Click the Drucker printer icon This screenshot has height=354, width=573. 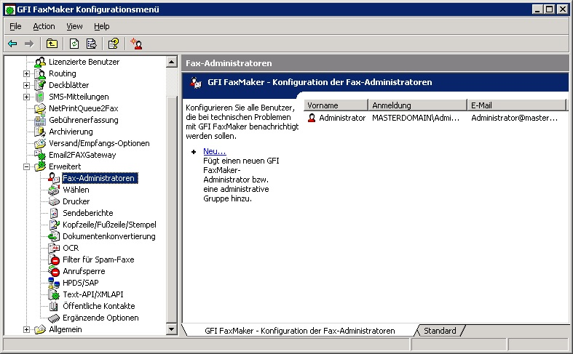54,201
